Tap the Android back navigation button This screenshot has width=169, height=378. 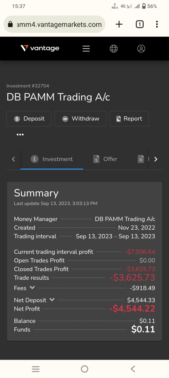(x=133, y=369)
